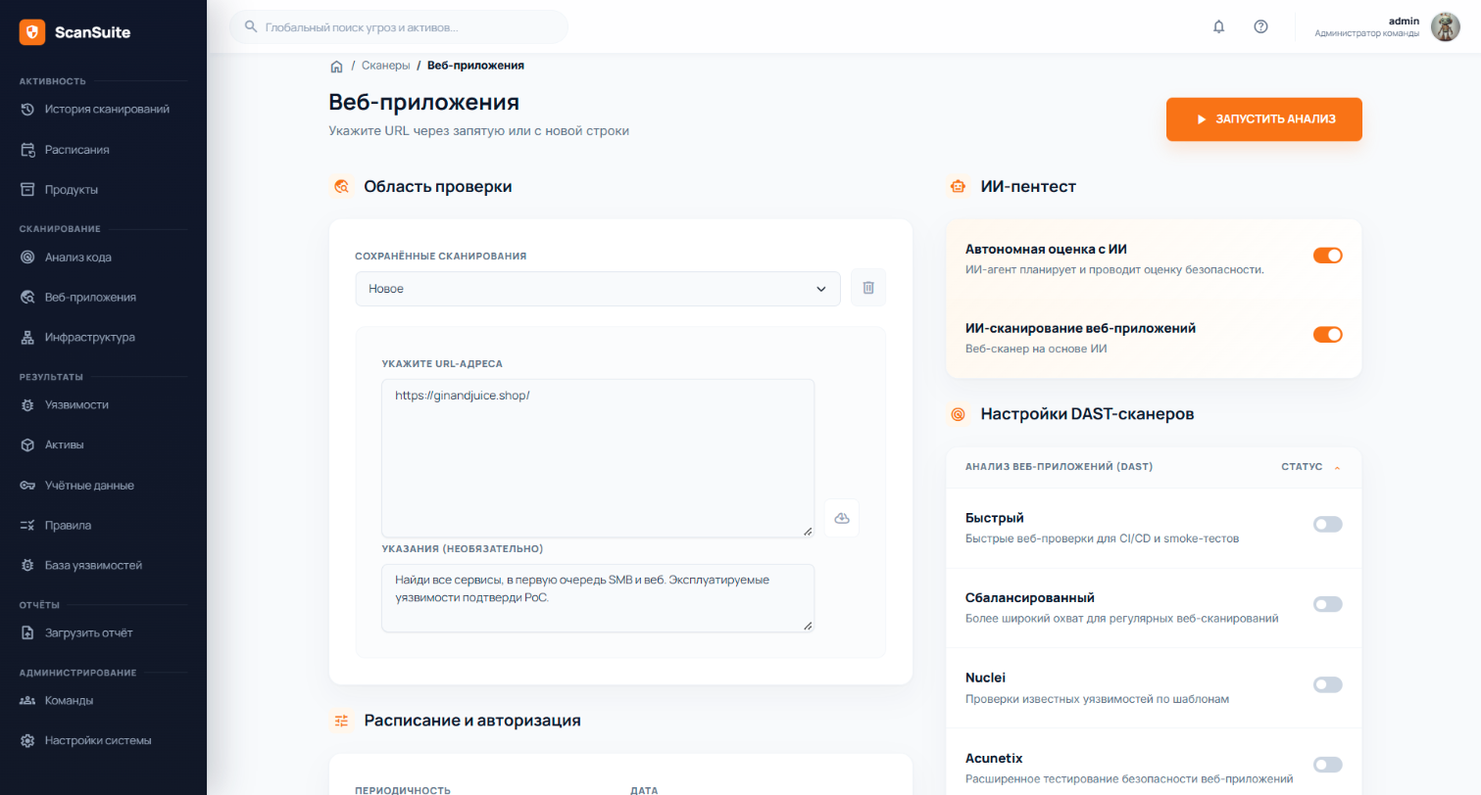Open the Сохранённые сканирования dropdown showing Новое

(x=598, y=289)
